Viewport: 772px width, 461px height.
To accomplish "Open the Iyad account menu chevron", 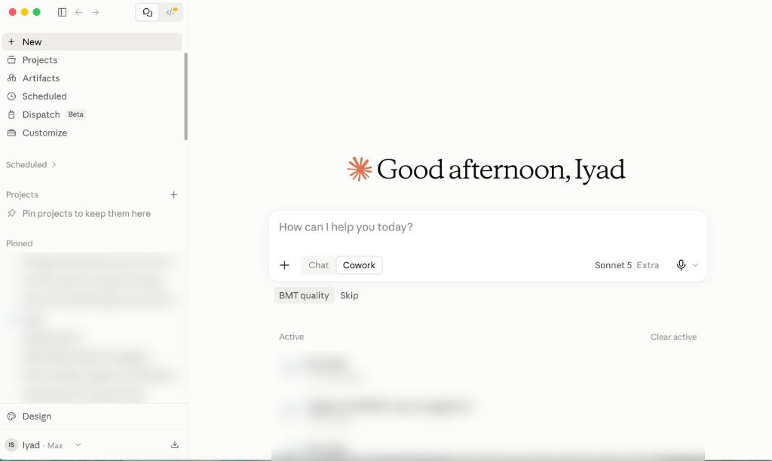I will pyautogui.click(x=78, y=444).
